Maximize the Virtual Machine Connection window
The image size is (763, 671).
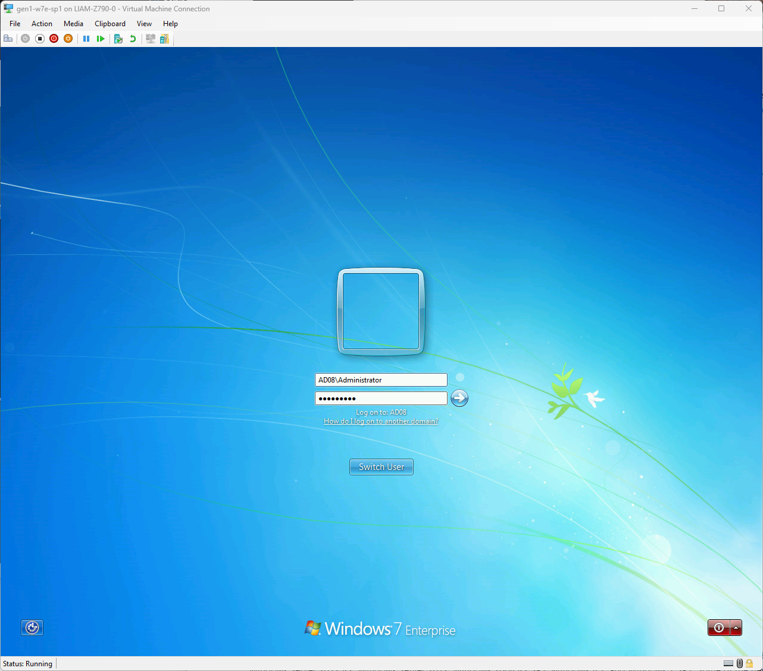(x=721, y=8)
